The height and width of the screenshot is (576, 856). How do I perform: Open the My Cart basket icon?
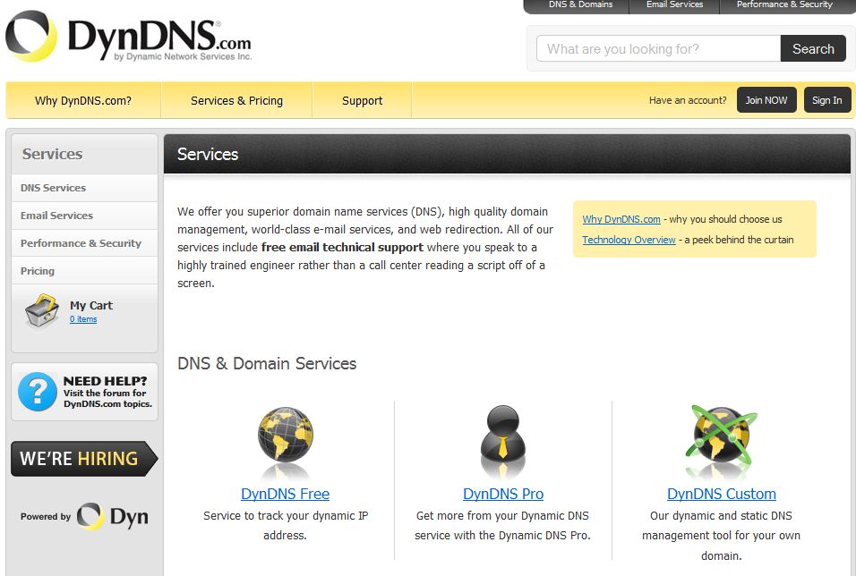42,311
